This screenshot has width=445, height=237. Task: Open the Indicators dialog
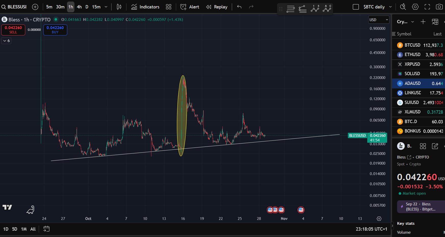145,7
